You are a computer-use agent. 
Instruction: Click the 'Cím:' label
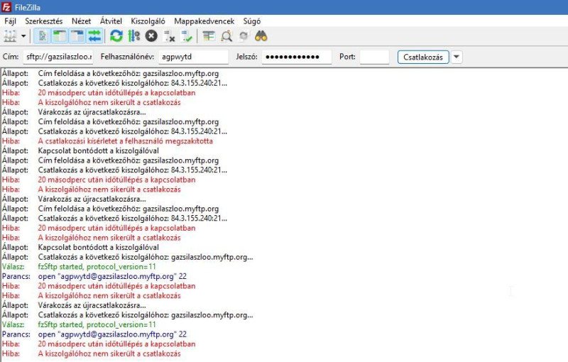pos(11,57)
